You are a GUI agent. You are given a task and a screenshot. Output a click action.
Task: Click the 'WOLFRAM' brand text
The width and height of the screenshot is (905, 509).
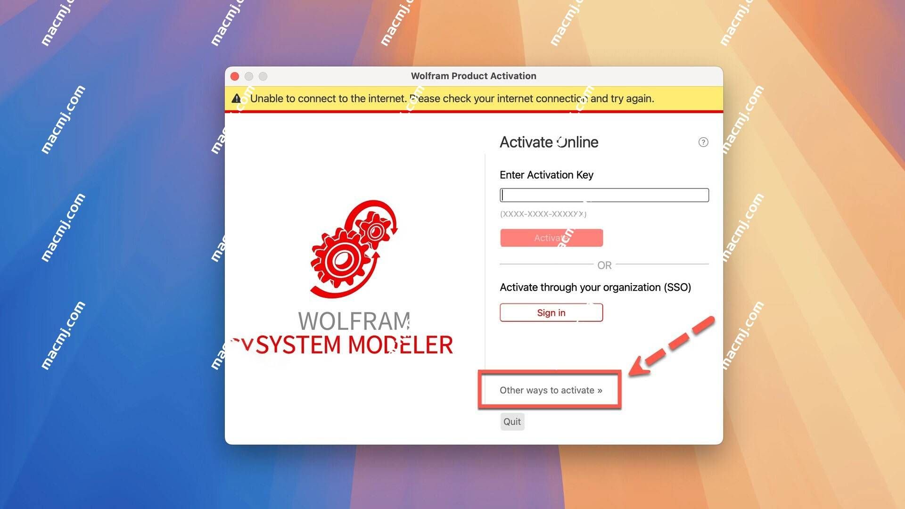pos(354,321)
